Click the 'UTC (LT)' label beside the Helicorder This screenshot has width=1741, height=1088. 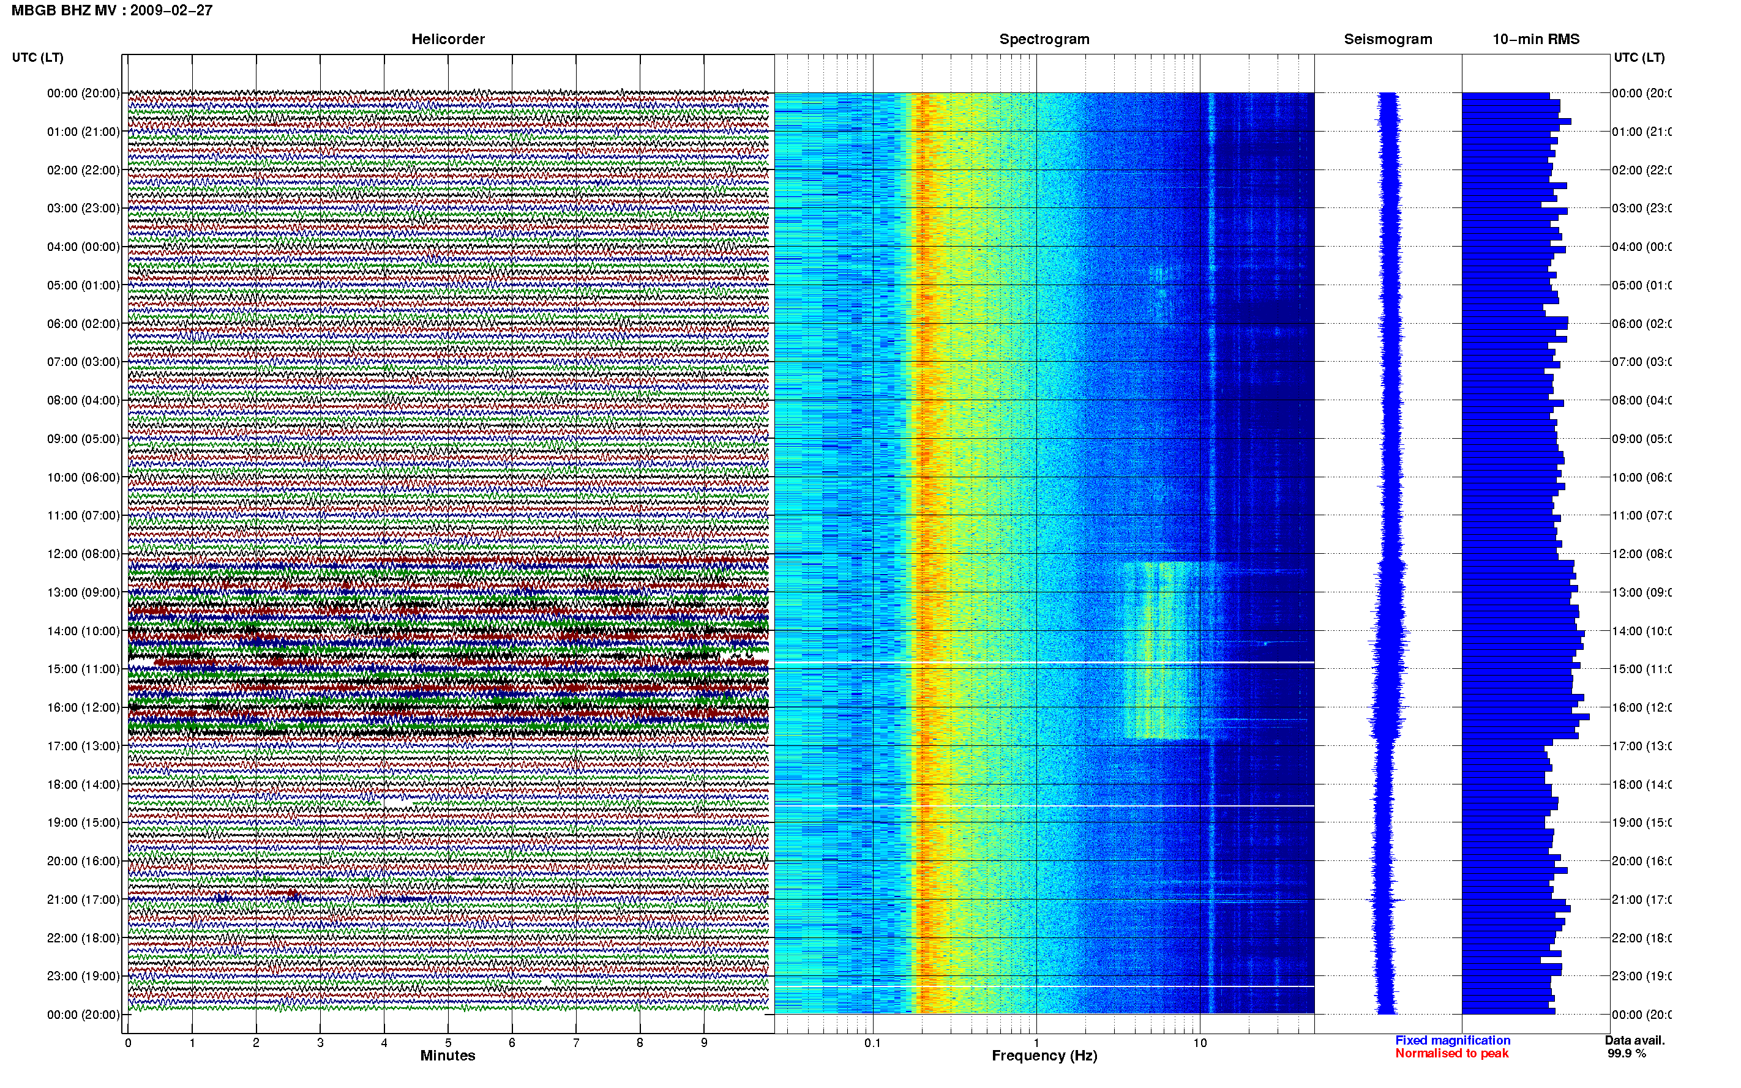pos(37,57)
